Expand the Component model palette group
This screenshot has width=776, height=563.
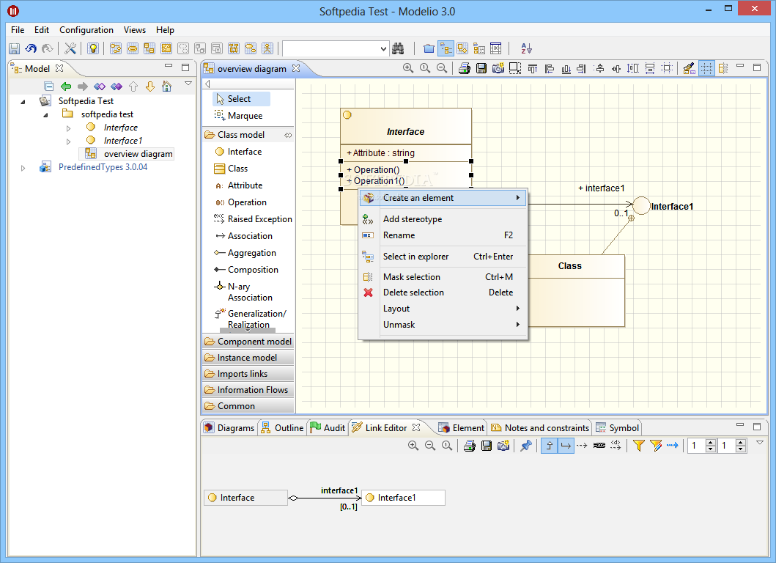point(248,341)
